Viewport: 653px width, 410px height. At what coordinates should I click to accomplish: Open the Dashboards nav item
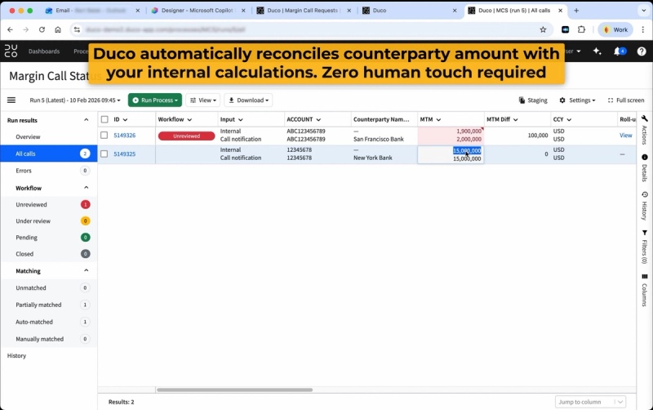pos(44,51)
